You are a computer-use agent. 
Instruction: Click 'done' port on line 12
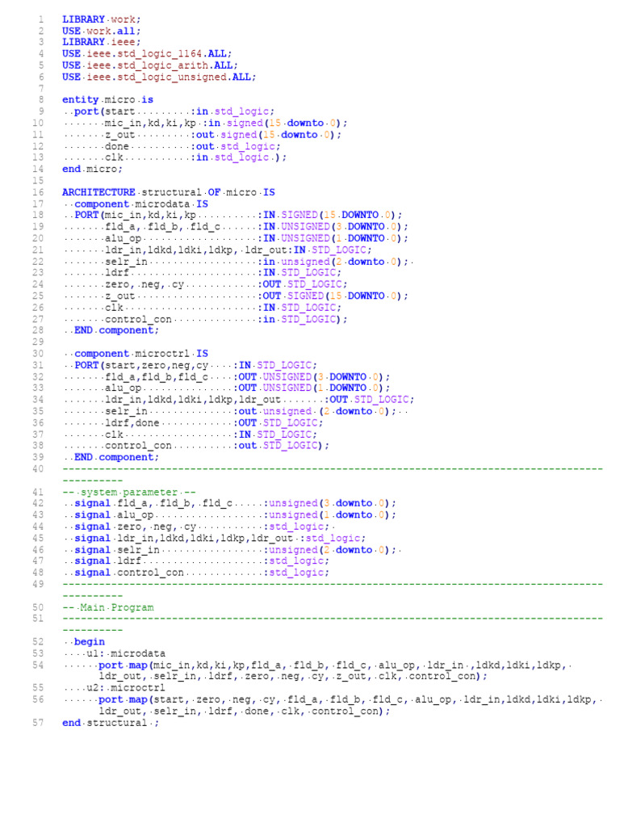pos(116,146)
